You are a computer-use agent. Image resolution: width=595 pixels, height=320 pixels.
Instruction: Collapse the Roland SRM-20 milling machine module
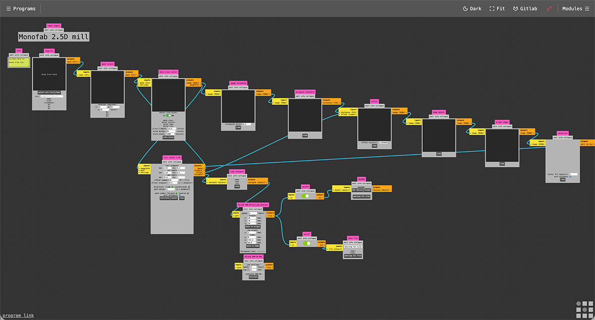(258, 209)
